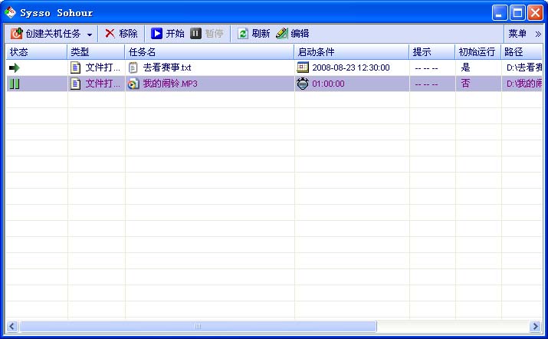Select the task 我的闹铃.MP3
Screen dimensions: 548x339
(x=170, y=84)
